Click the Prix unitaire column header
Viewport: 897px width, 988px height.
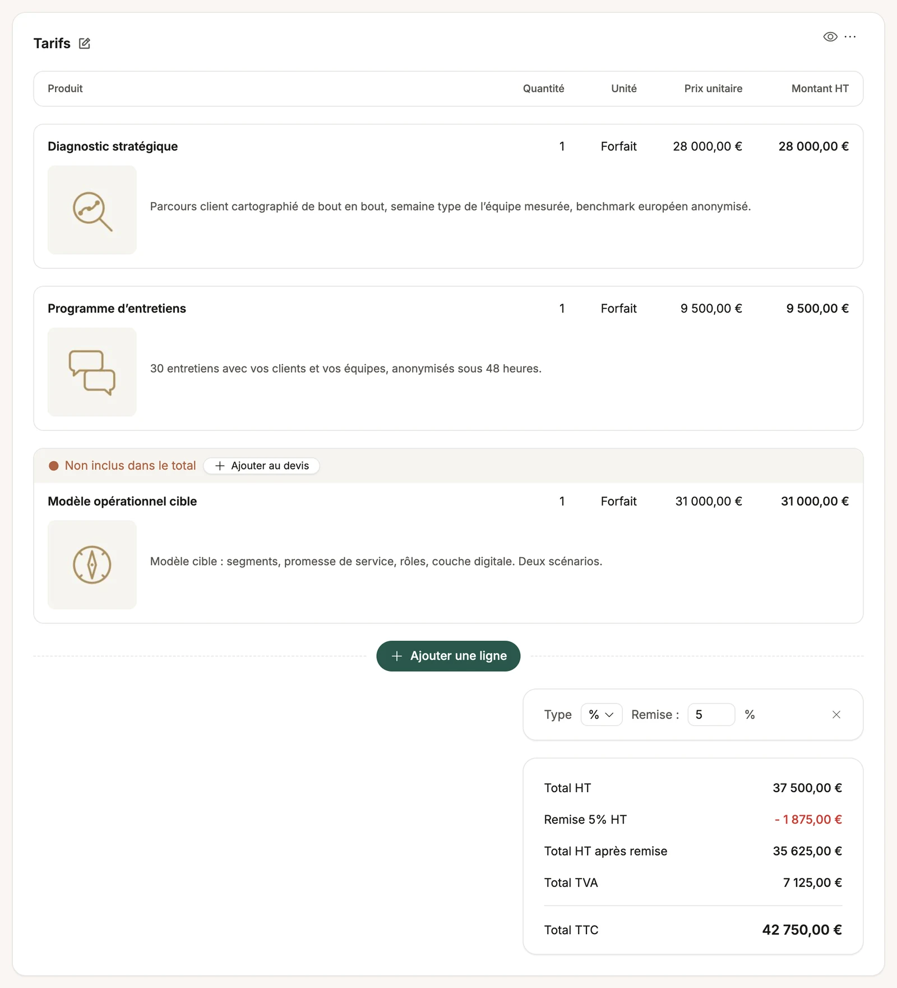713,89
